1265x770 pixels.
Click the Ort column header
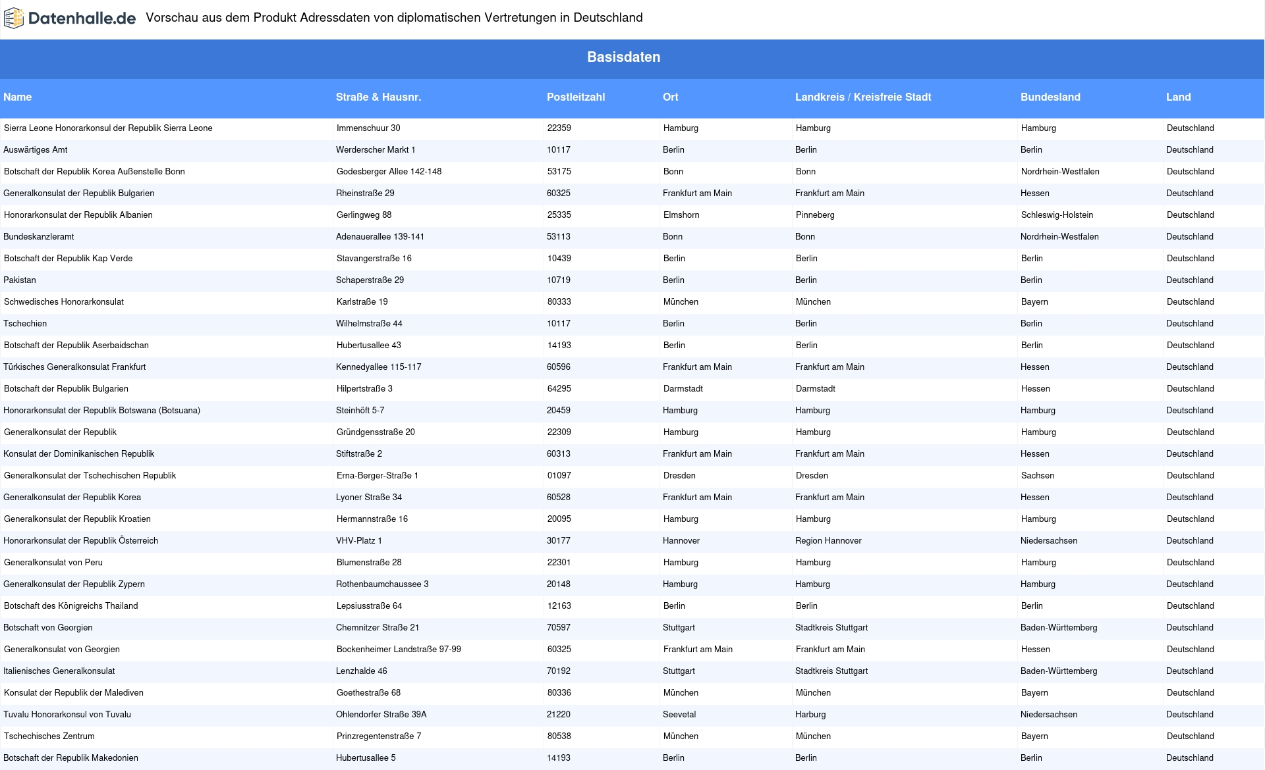(670, 97)
